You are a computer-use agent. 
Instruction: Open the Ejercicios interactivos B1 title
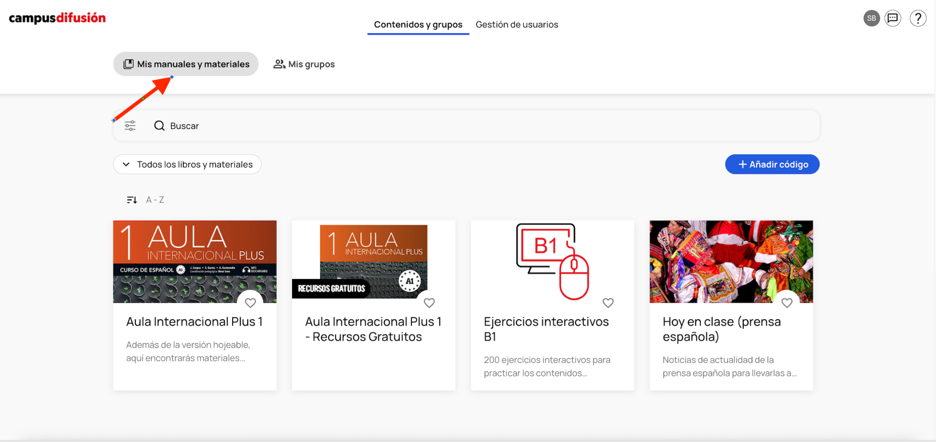(547, 329)
